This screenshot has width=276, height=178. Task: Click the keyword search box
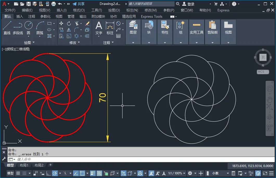(x=151, y=4)
